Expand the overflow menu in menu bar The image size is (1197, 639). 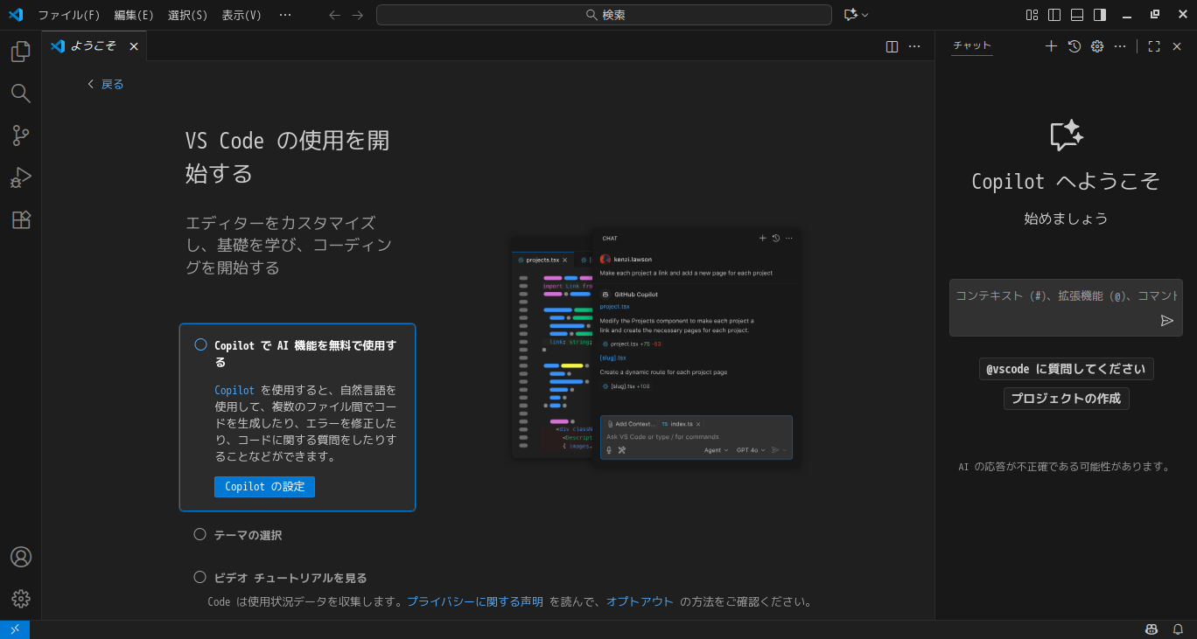285,15
